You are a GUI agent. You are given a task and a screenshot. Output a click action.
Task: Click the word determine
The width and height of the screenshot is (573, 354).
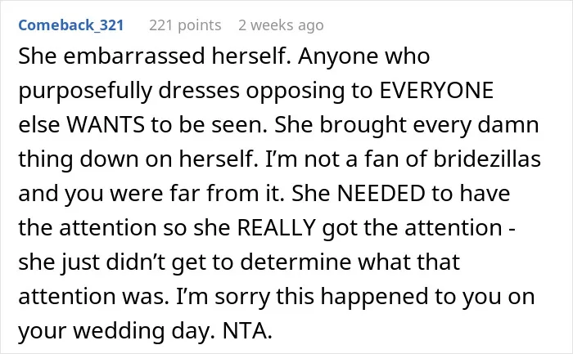click(x=296, y=262)
